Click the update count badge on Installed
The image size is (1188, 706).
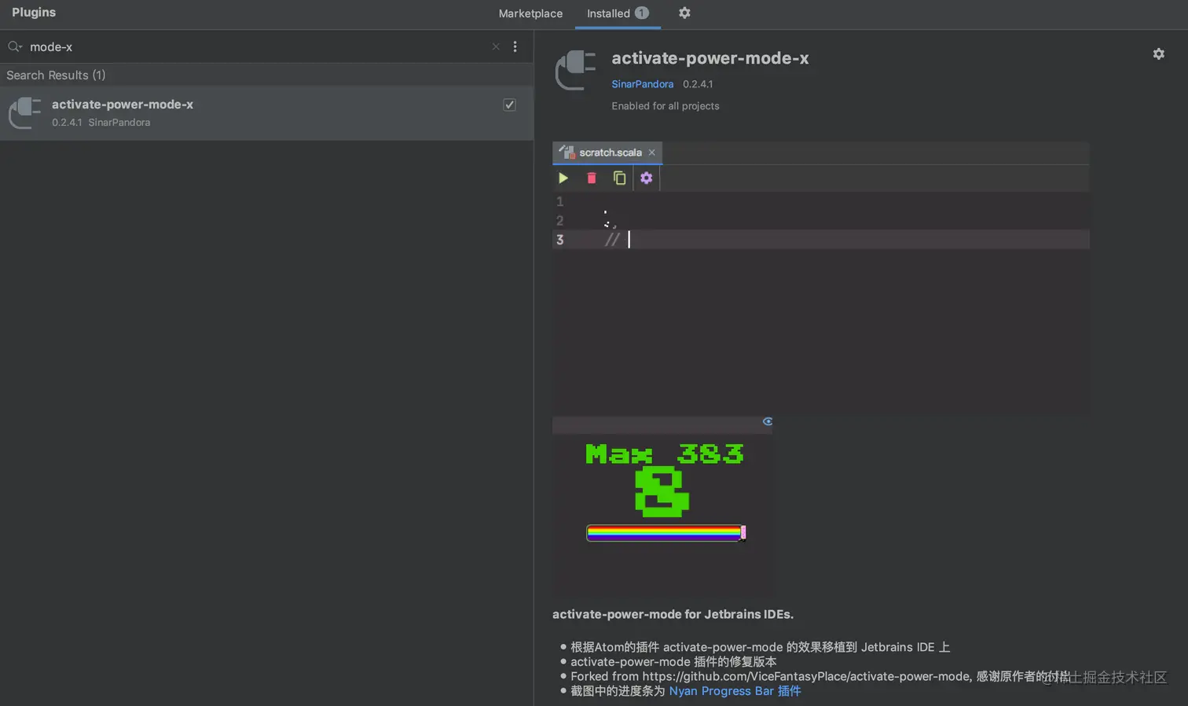click(642, 13)
